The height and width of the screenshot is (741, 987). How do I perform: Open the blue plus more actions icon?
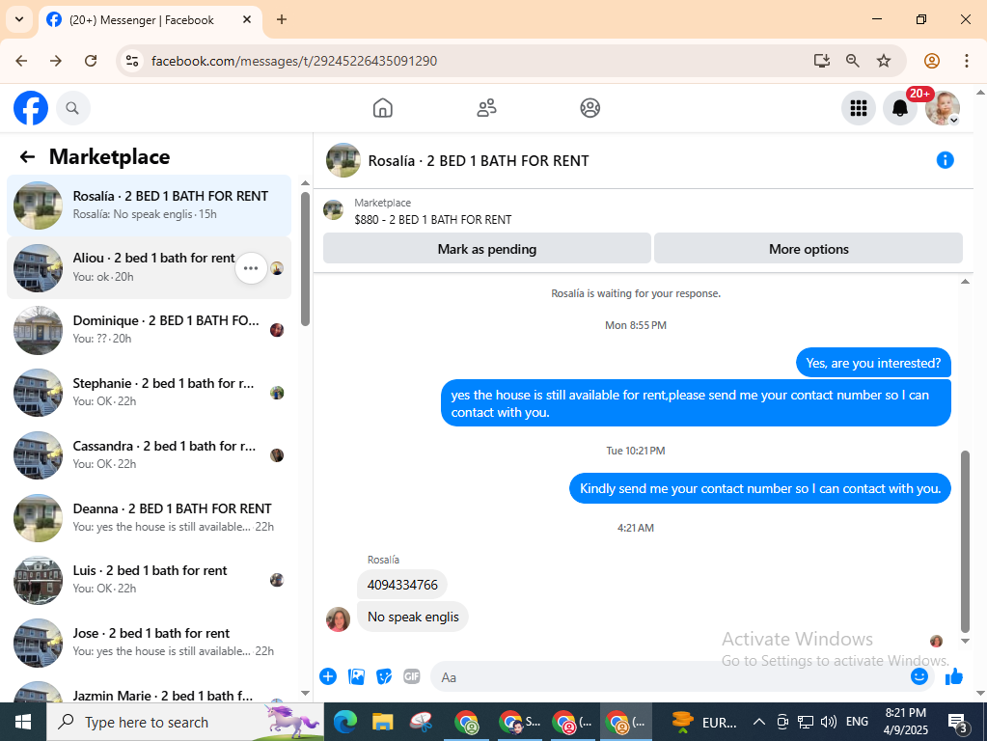328,676
